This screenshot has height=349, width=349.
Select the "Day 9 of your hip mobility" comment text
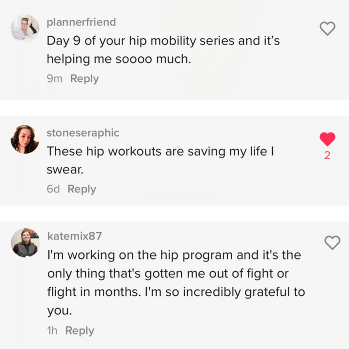pyautogui.click(x=163, y=49)
